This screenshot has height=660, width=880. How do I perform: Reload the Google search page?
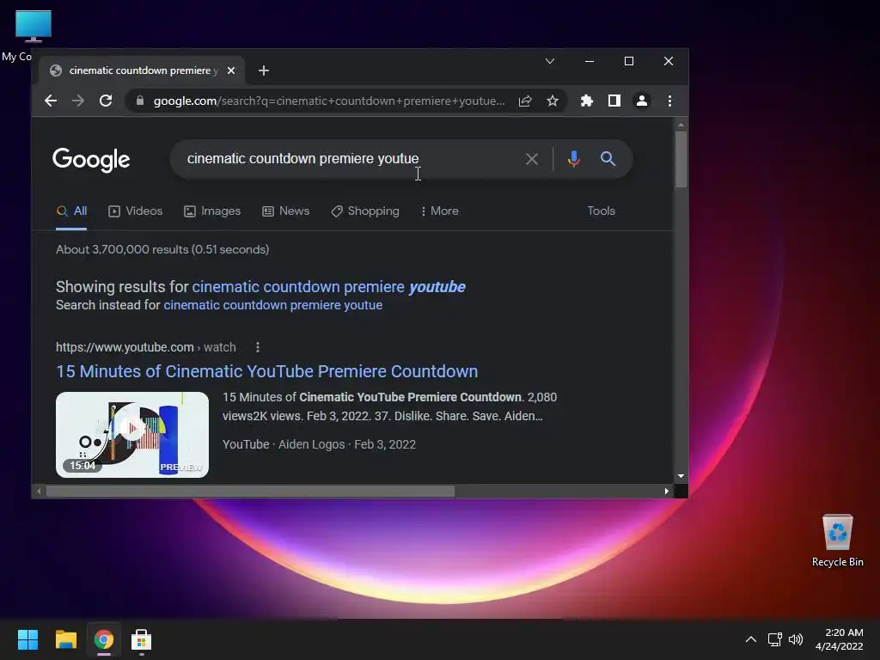point(106,101)
